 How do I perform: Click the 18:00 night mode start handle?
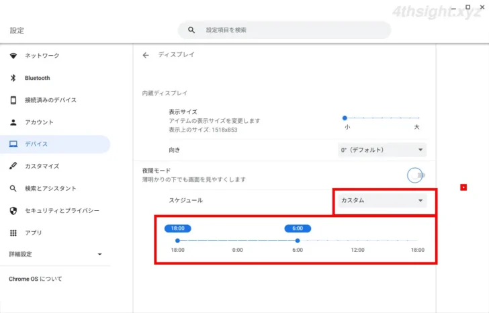click(177, 240)
